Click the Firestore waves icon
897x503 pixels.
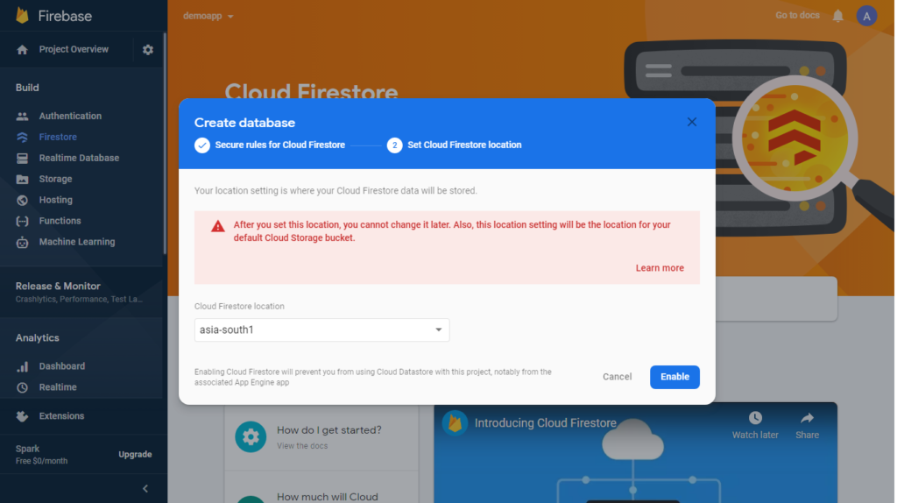tap(22, 138)
